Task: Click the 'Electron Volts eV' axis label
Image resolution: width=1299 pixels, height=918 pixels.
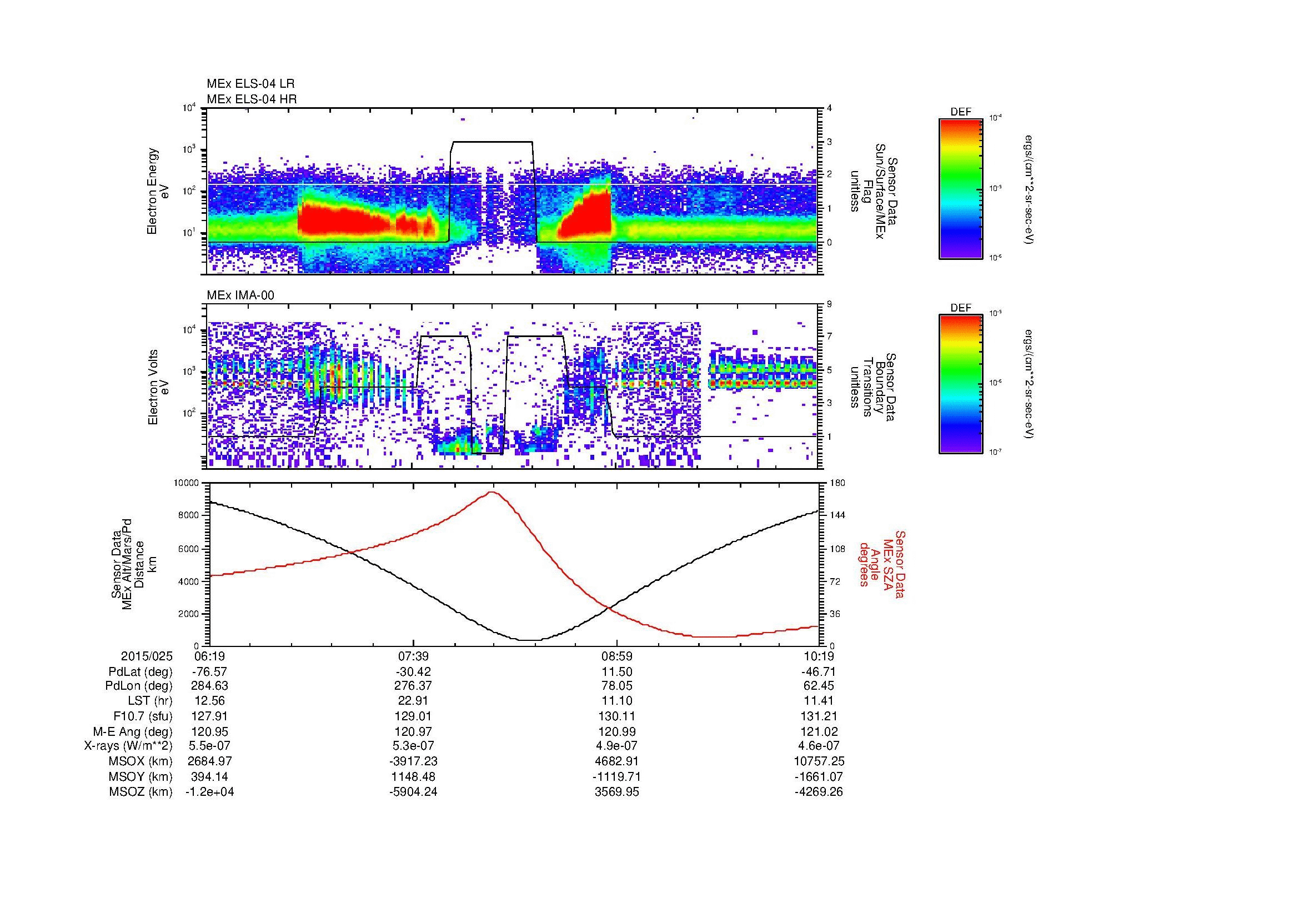Action: (x=158, y=388)
